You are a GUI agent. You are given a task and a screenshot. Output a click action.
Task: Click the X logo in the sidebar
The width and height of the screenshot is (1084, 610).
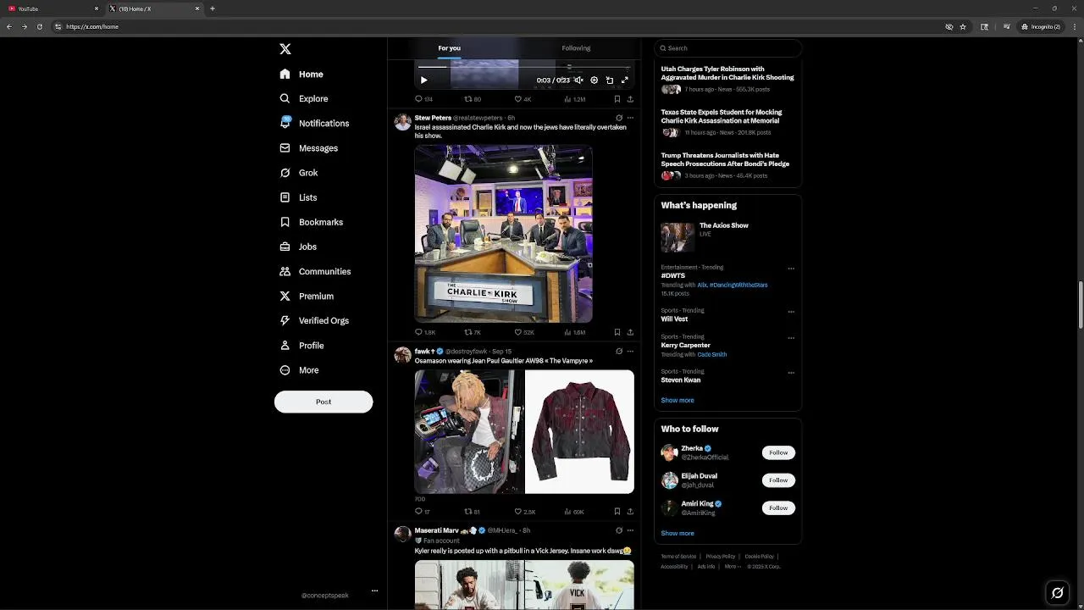(x=285, y=49)
